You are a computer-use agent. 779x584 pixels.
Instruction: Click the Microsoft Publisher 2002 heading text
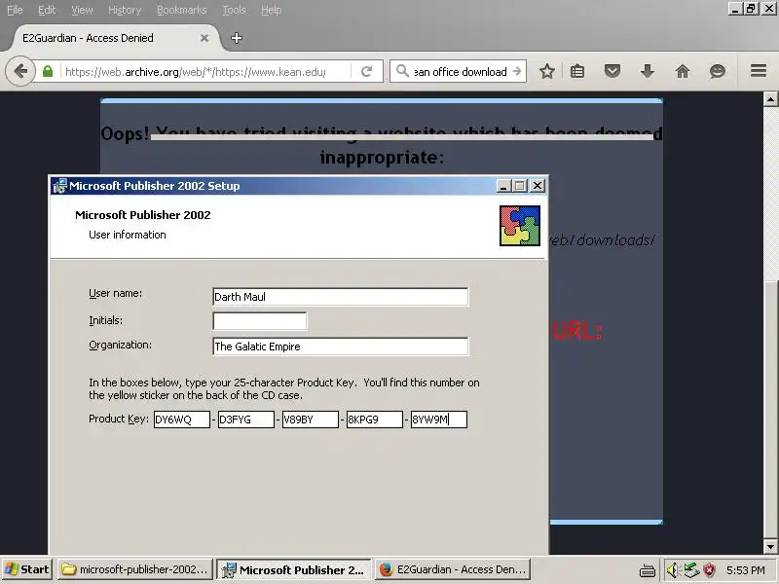[x=143, y=215]
